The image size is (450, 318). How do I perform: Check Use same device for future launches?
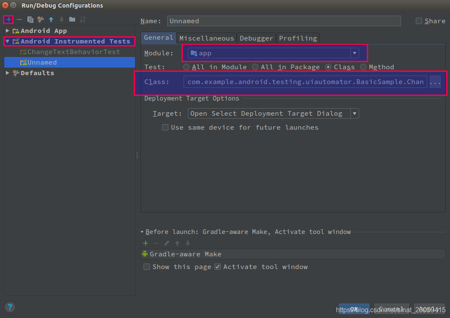(165, 127)
